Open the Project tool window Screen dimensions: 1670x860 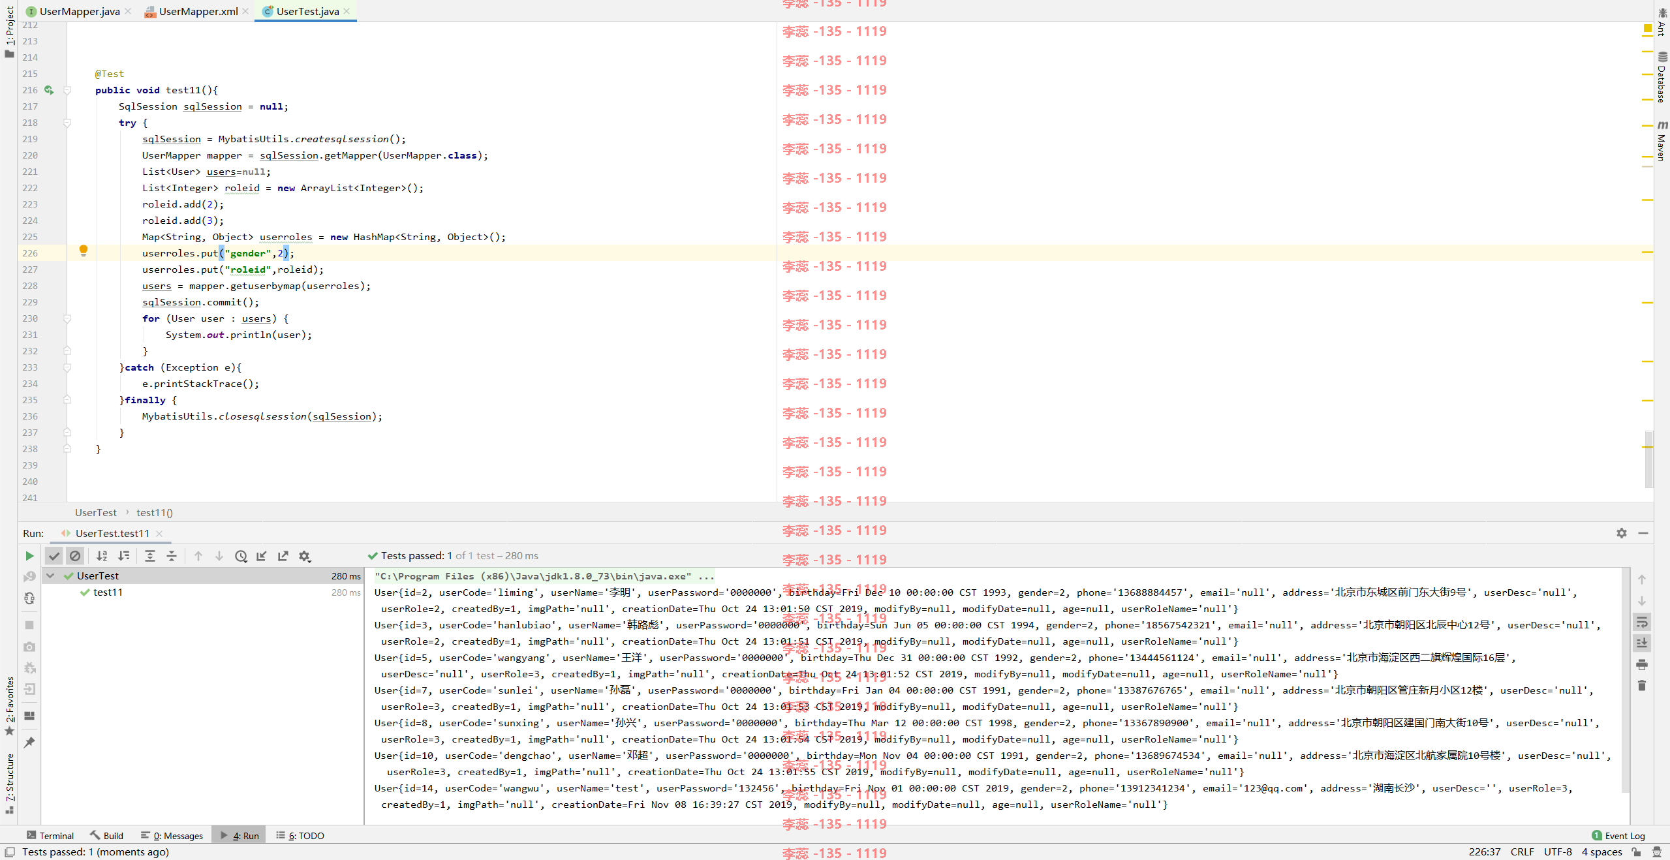[9, 31]
